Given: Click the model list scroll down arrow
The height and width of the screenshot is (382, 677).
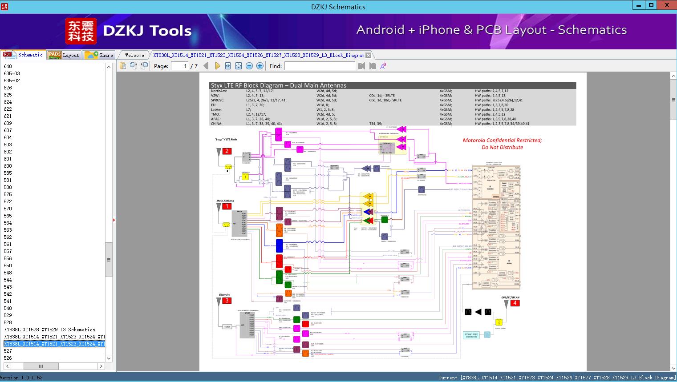Looking at the screenshot, I should point(109,358).
